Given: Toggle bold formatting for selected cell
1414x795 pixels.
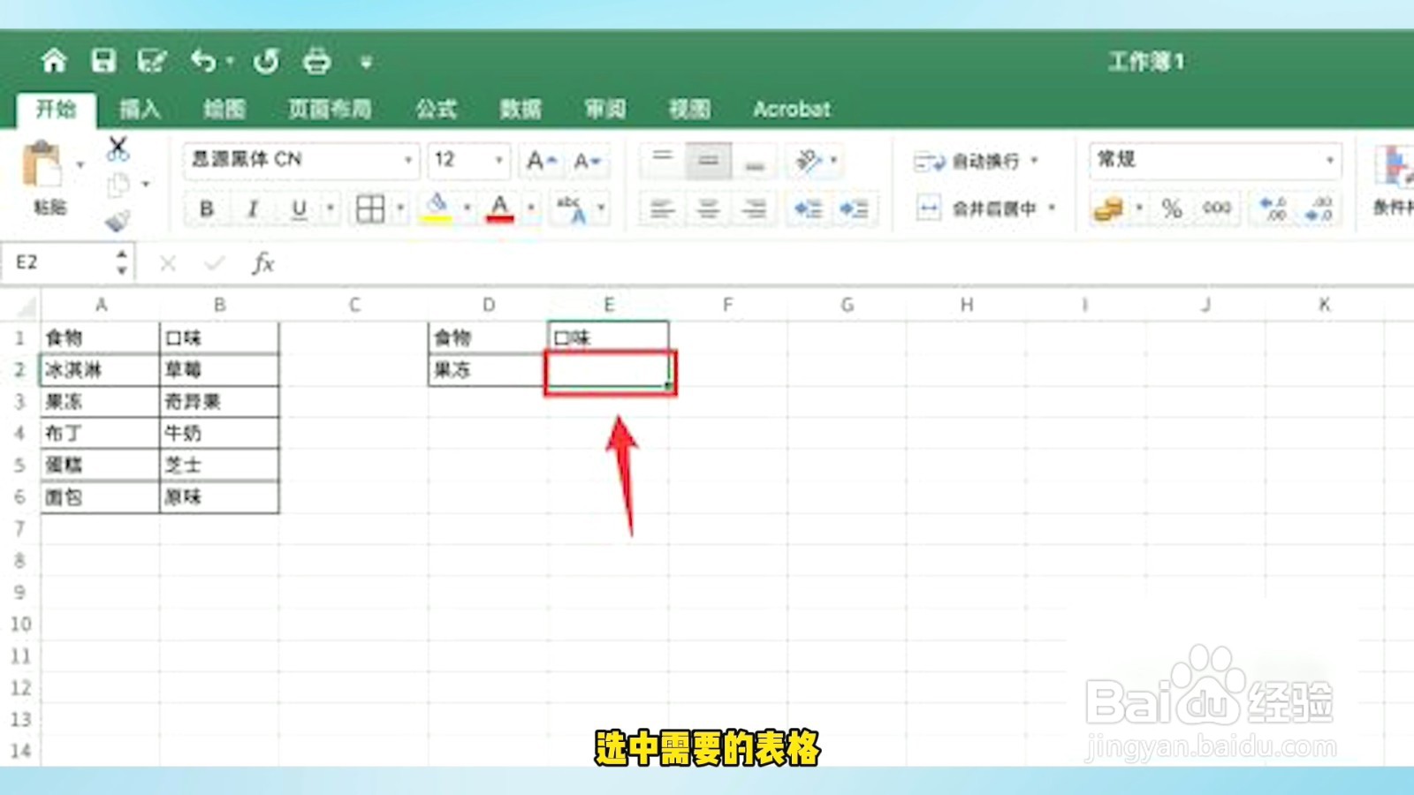Looking at the screenshot, I should 206,209.
